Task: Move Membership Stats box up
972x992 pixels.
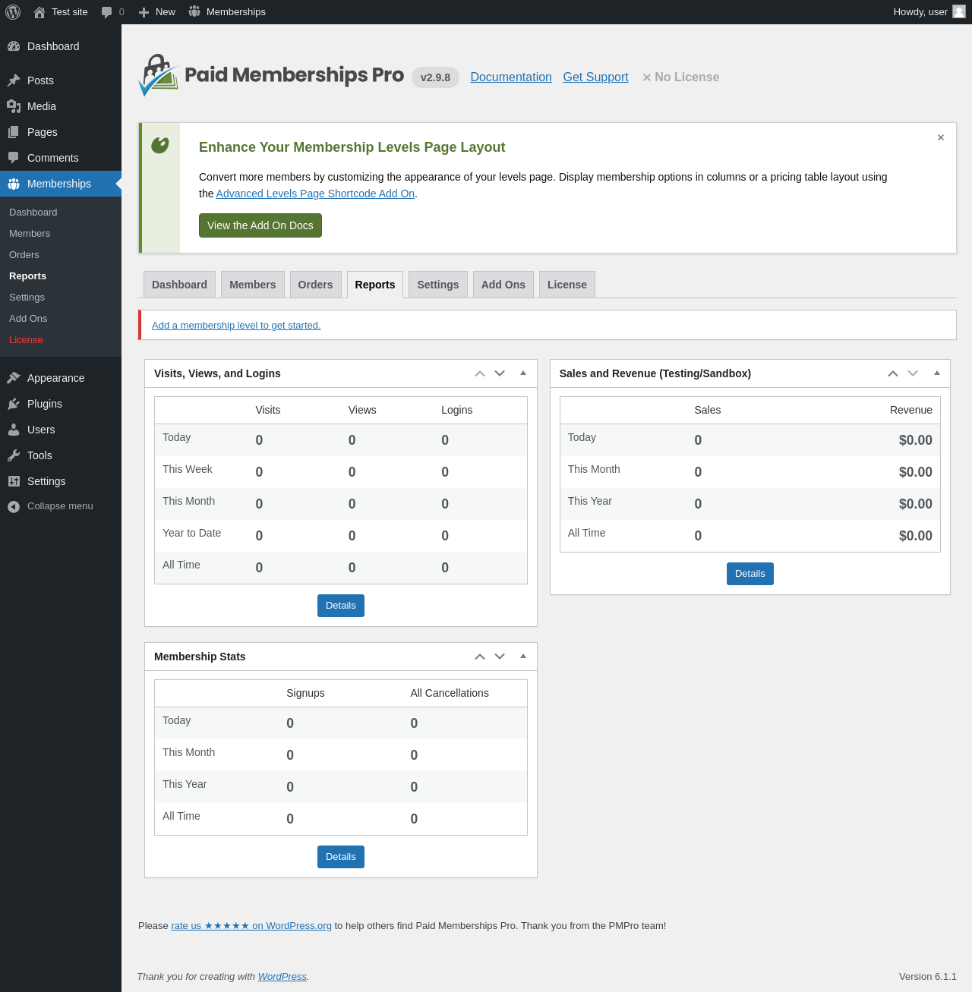Action: (x=480, y=657)
